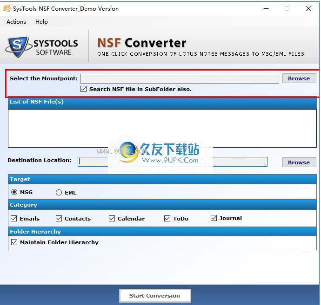Click the Start Conversion button
The image size is (321, 305).
155,296
